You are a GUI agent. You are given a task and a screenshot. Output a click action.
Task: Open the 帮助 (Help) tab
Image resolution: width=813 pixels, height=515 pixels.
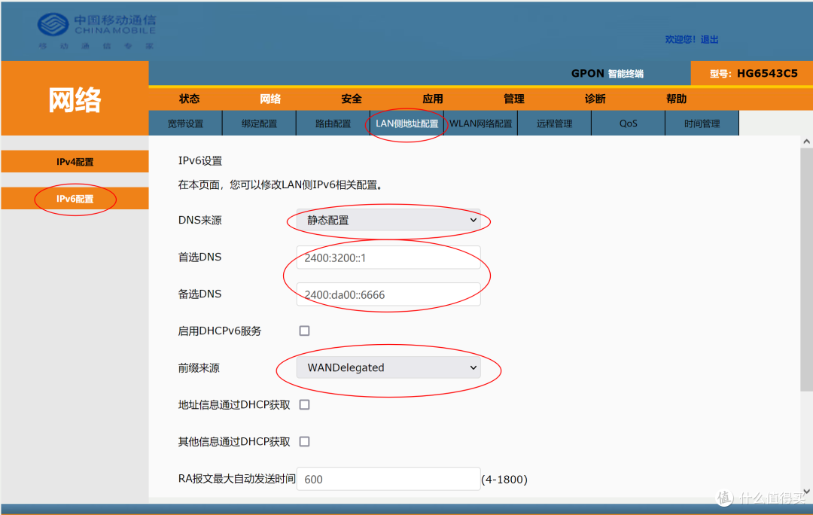click(x=676, y=99)
